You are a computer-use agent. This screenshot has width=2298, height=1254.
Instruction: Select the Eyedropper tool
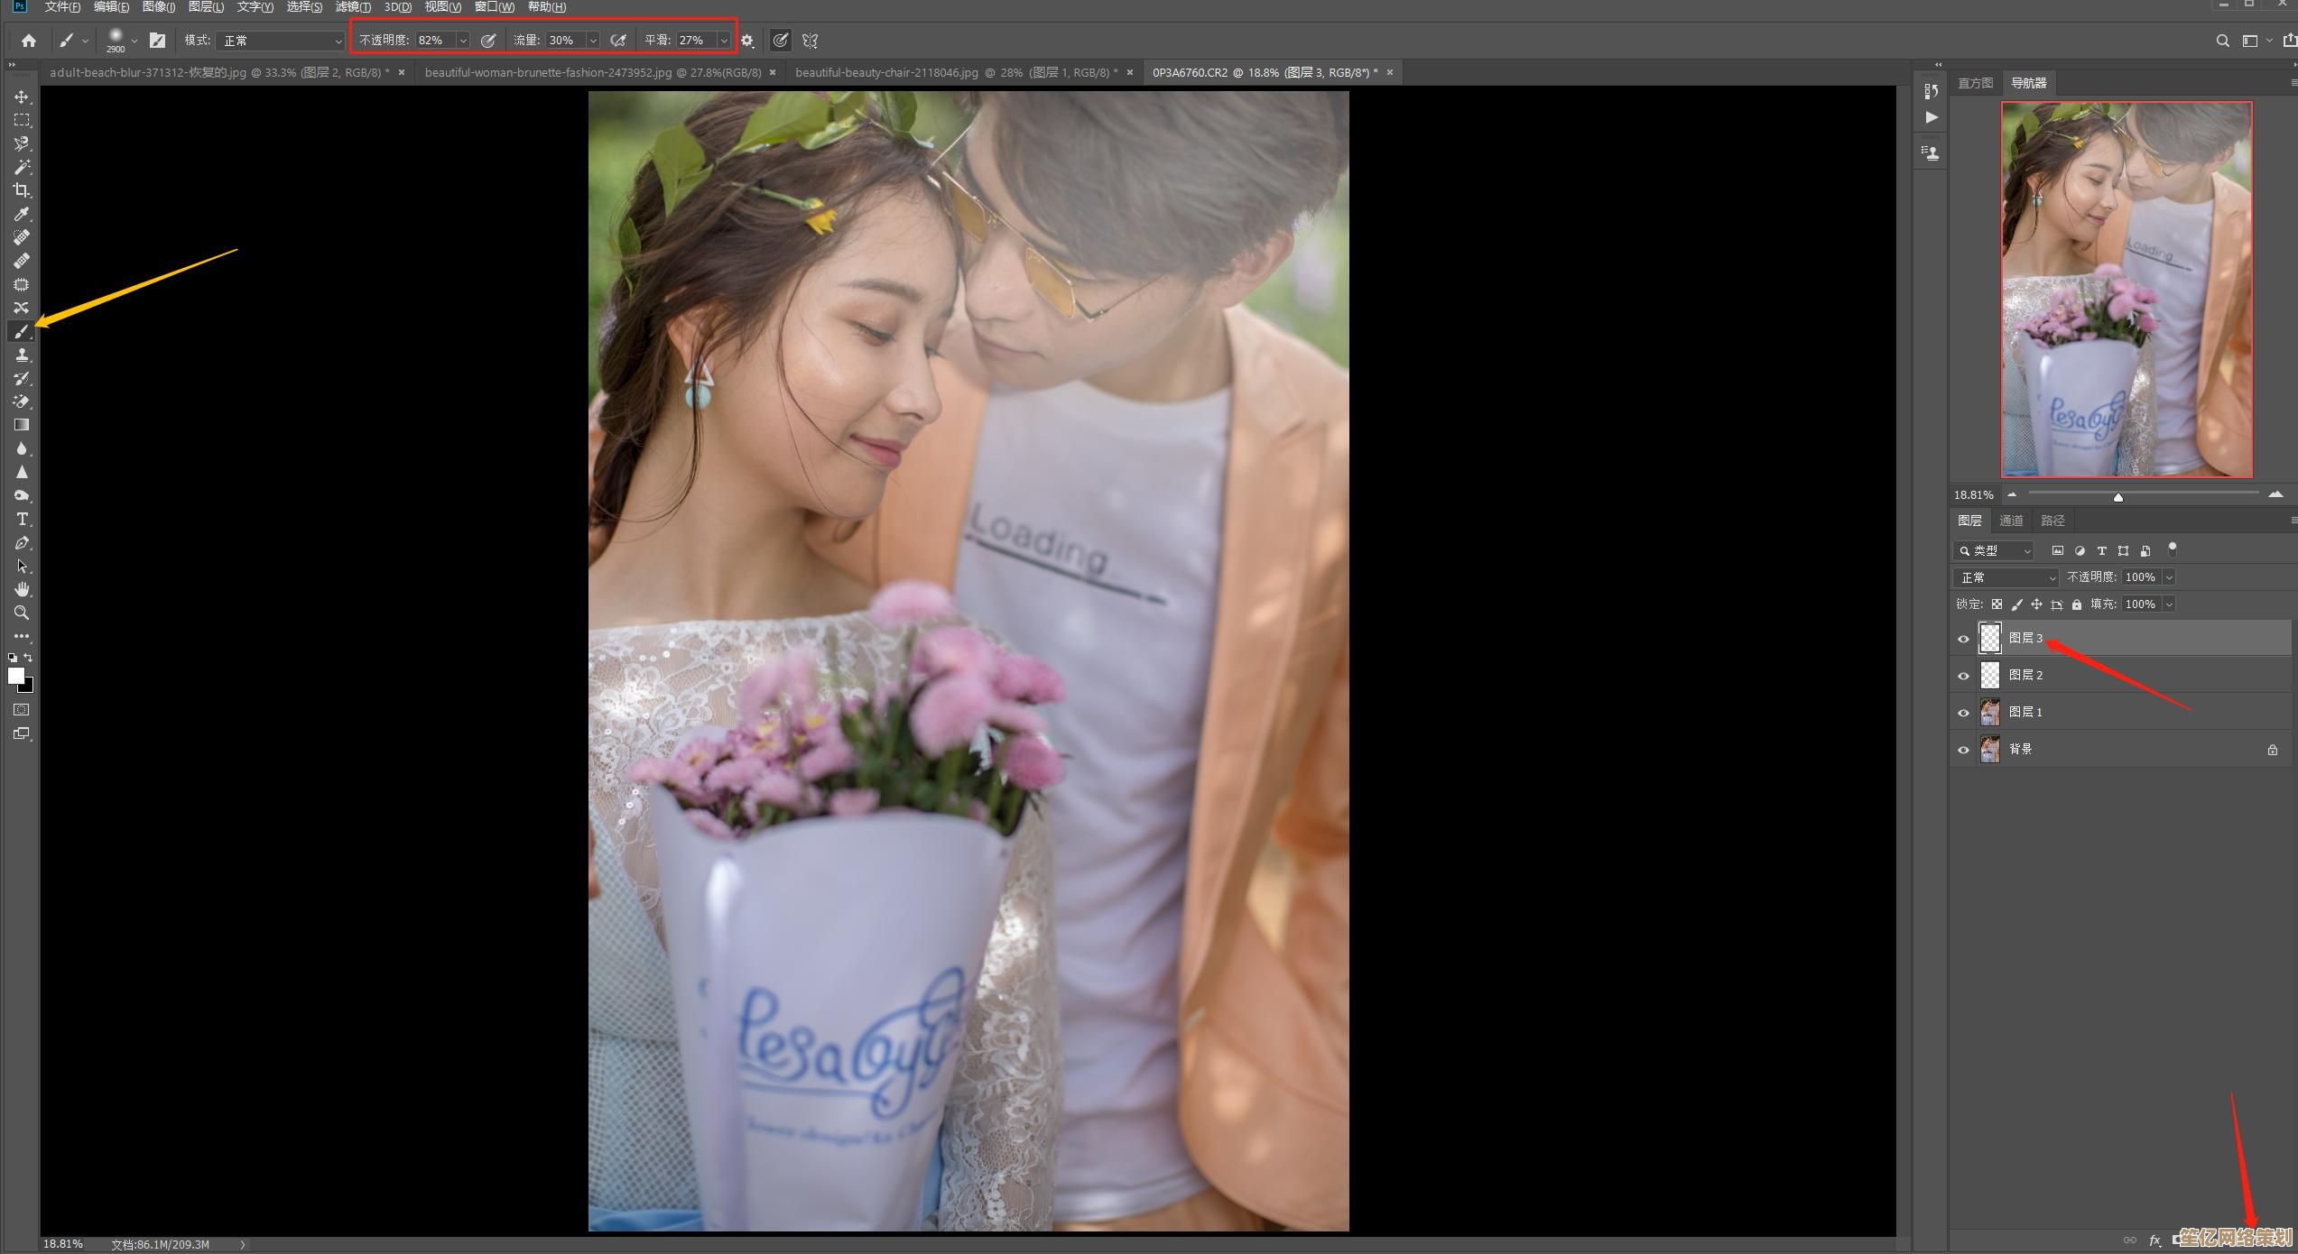[x=22, y=214]
